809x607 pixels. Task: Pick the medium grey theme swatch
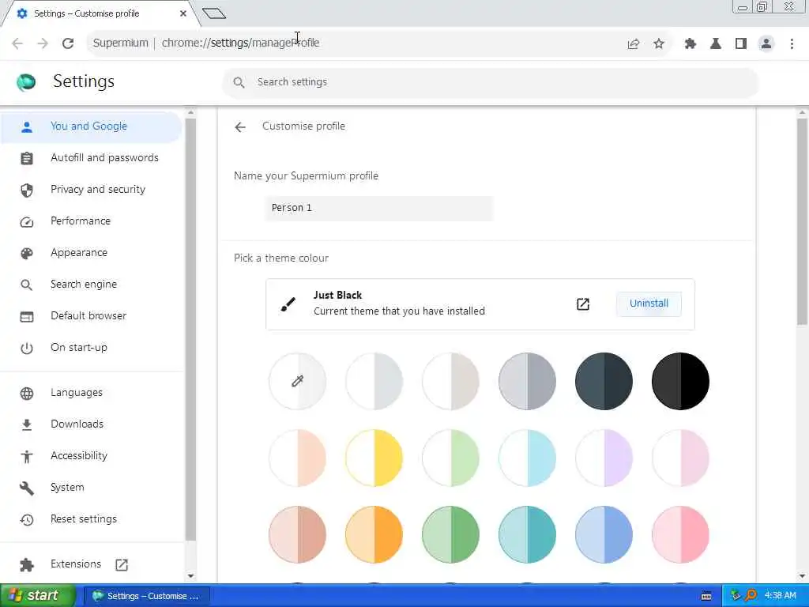(x=527, y=382)
